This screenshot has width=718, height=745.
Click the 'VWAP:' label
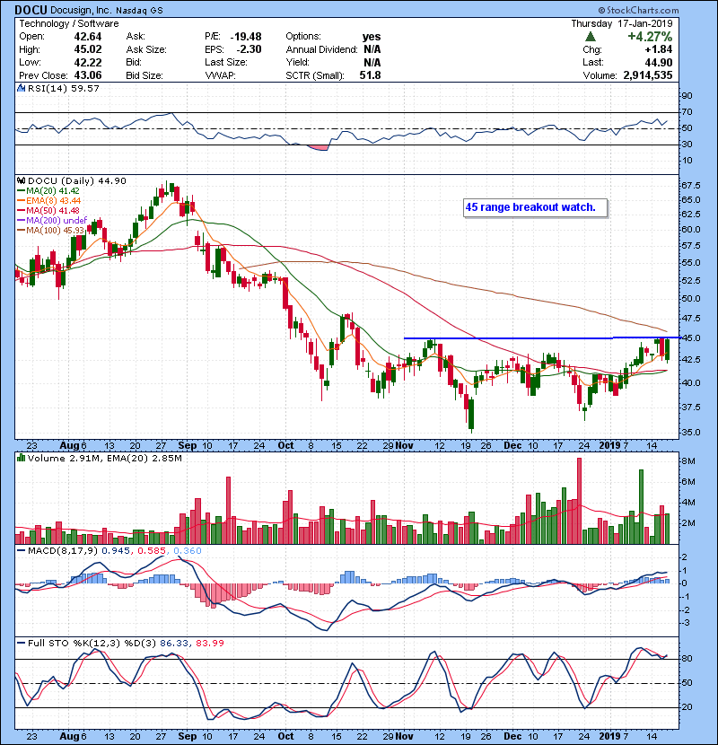click(221, 75)
